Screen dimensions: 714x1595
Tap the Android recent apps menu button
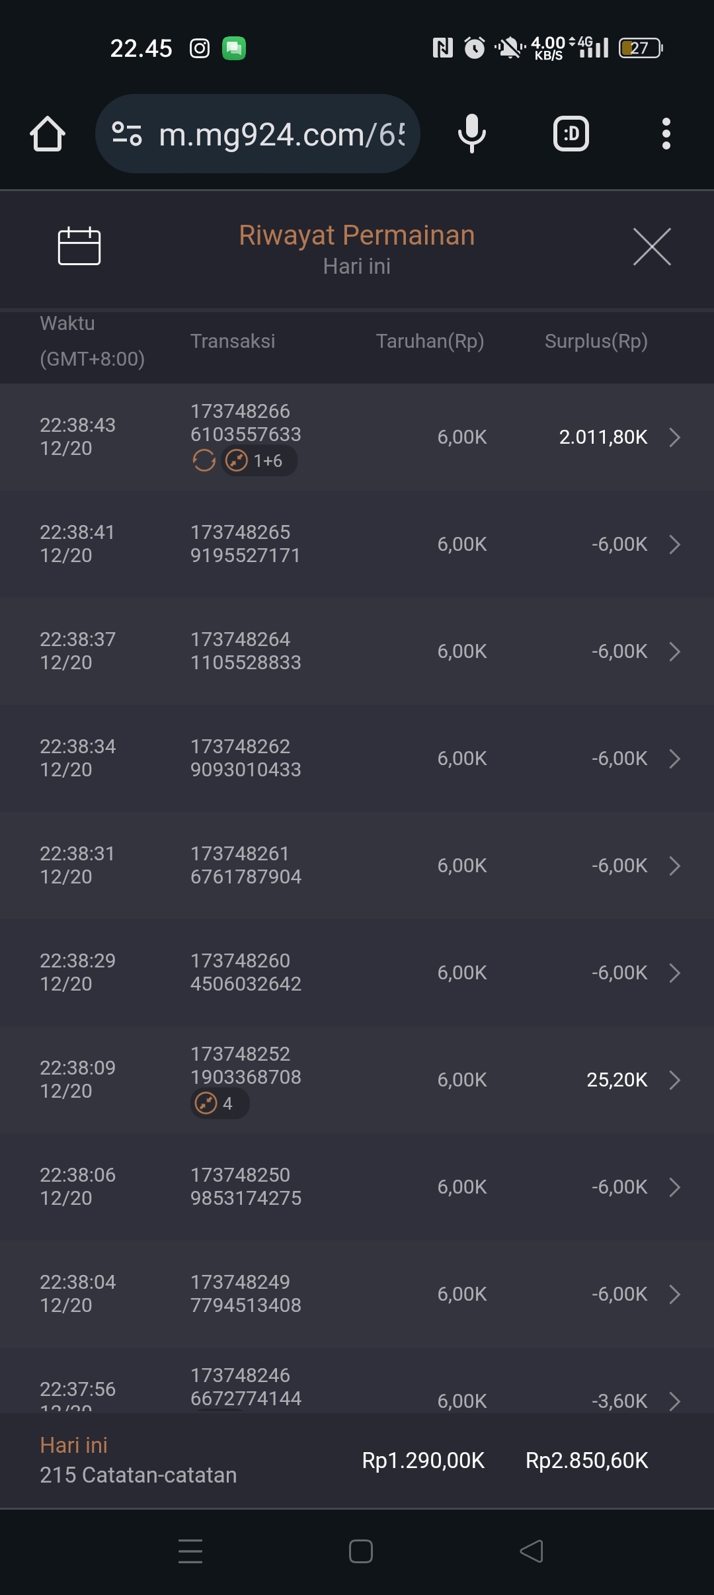pyautogui.click(x=190, y=1551)
